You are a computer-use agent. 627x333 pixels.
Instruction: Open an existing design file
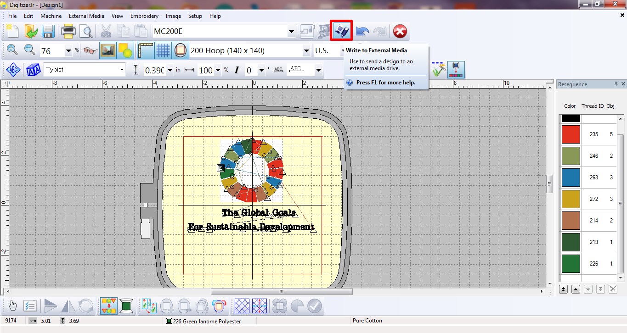31,31
